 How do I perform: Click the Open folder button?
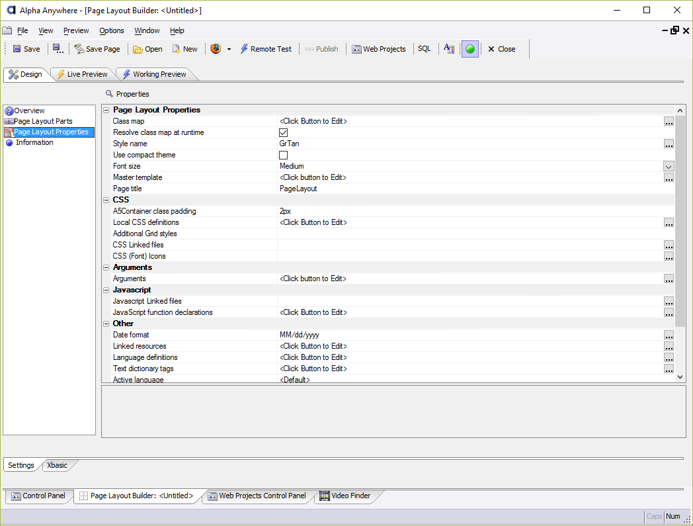pyautogui.click(x=147, y=49)
